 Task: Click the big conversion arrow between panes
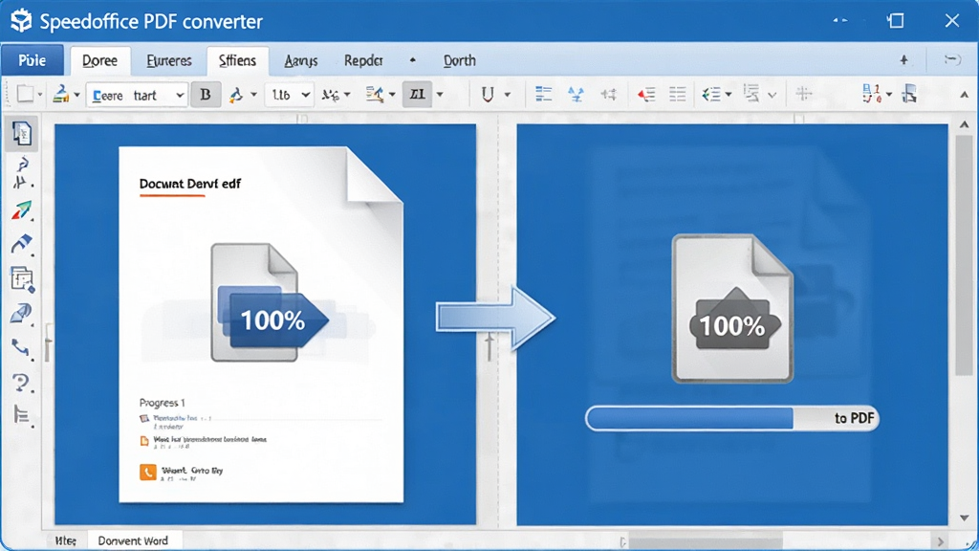[495, 318]
